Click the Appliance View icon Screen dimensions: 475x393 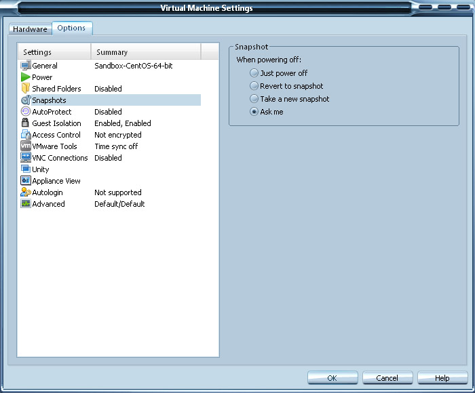26,180
